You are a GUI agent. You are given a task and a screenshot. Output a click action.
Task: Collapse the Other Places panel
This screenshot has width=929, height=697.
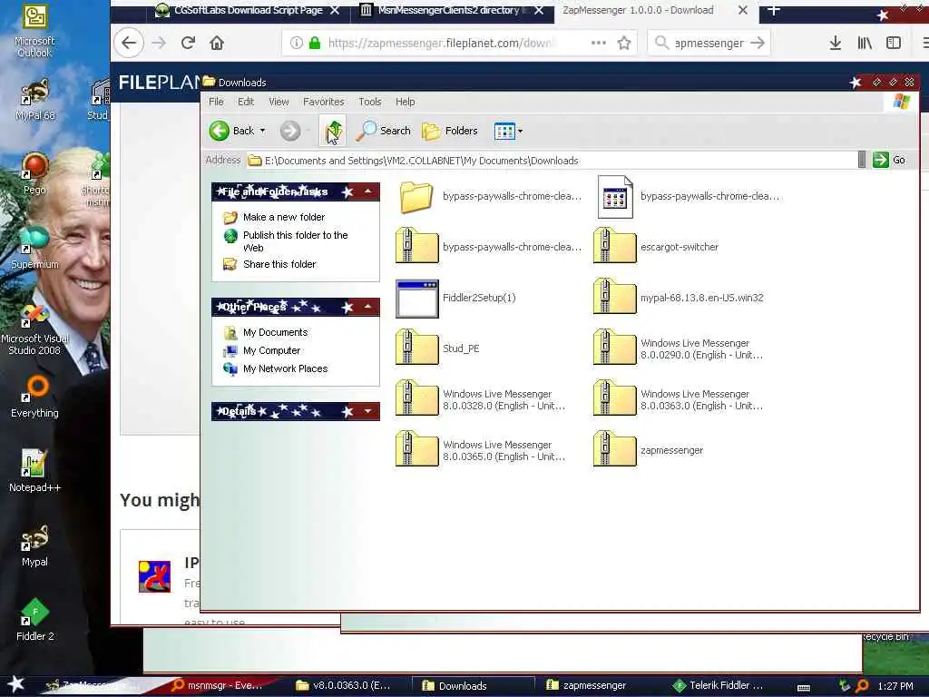coord(368,307)
